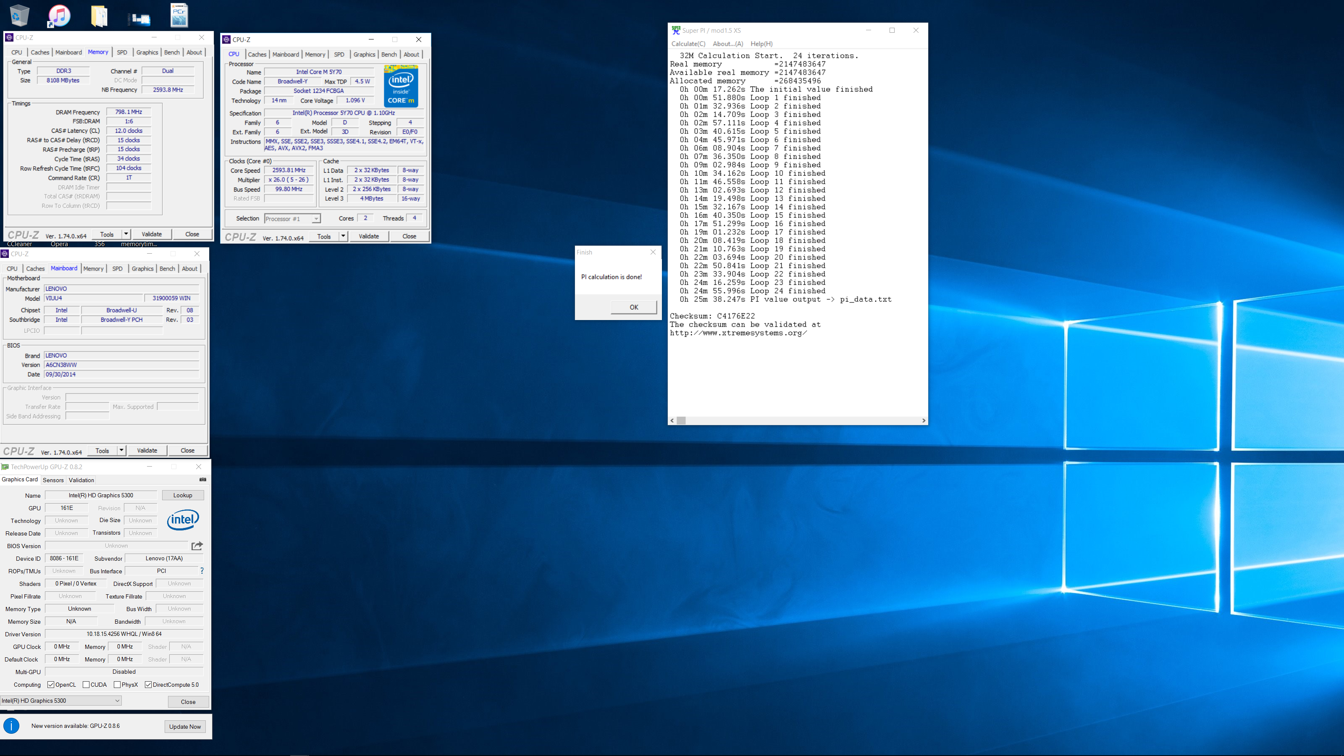Viewport: 1344px width, 756px height.
Task: Toggle the DirectCompute 5.0 checkbox
Action: [x=148, y=685]
